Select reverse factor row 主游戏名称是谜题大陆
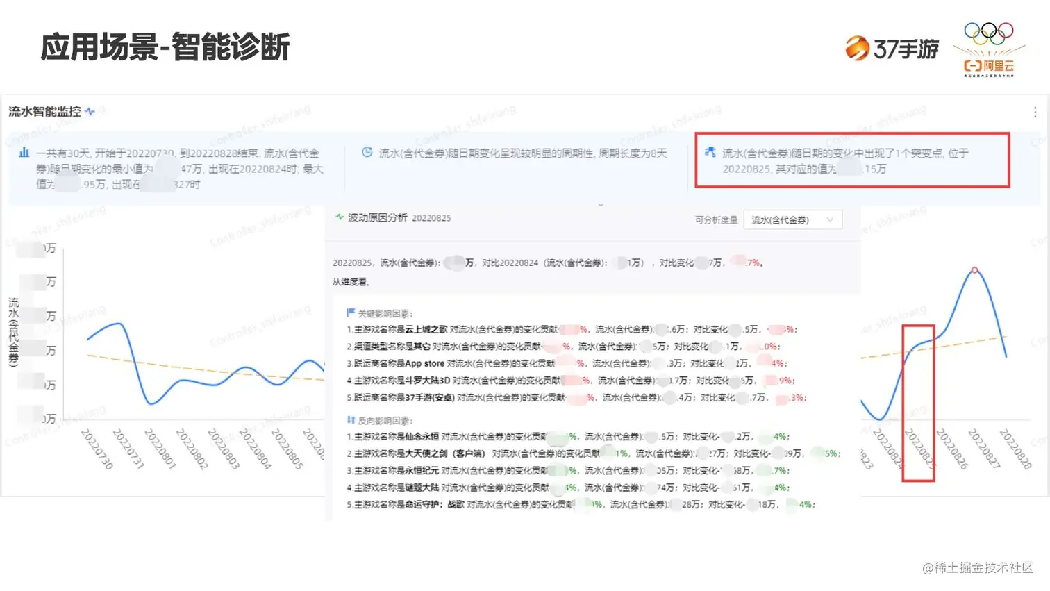The width and height of the screenshot is (1050, 591). point(568,488)
